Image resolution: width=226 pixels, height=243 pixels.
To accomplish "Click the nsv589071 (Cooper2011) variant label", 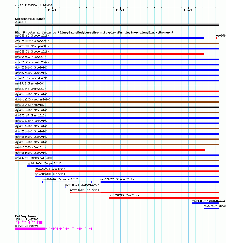I will (32, 51).
